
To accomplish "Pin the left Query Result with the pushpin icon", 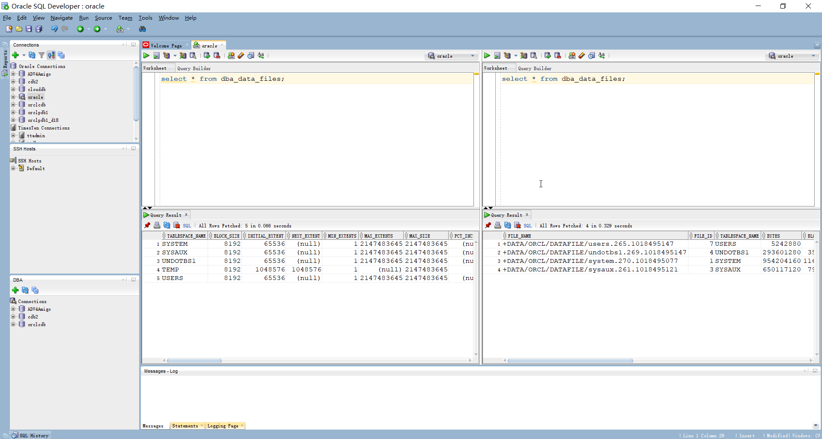I will click(x=148, y=225).
